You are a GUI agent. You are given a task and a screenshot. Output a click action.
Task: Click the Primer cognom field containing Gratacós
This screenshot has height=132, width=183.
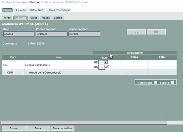(x=52, y=34)
